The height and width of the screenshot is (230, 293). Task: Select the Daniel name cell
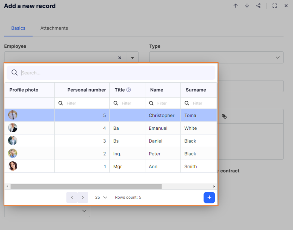tap(163, 141)
